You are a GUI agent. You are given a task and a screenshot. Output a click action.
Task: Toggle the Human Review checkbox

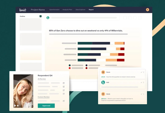[x=64, y=101]
